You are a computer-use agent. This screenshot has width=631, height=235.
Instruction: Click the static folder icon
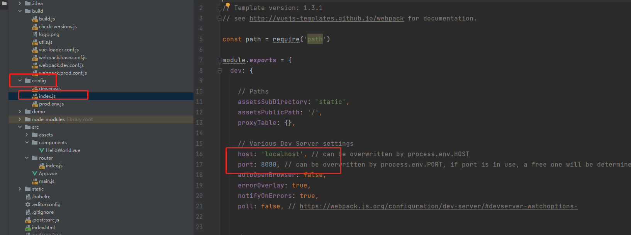(x=28, y=189)
